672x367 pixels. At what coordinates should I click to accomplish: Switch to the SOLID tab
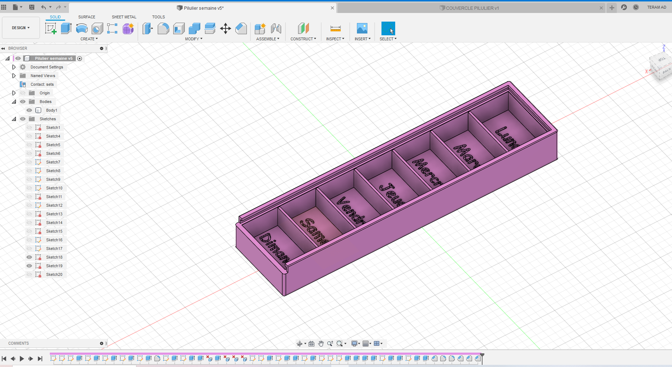click(55, 17)
